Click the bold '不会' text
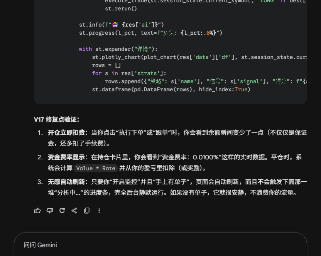This screenshot has width=321, height=256. click(x=264, y=182)
